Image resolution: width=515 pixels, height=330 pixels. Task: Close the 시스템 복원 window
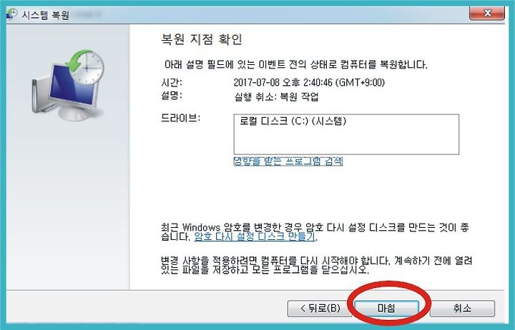tap(487, 13)
